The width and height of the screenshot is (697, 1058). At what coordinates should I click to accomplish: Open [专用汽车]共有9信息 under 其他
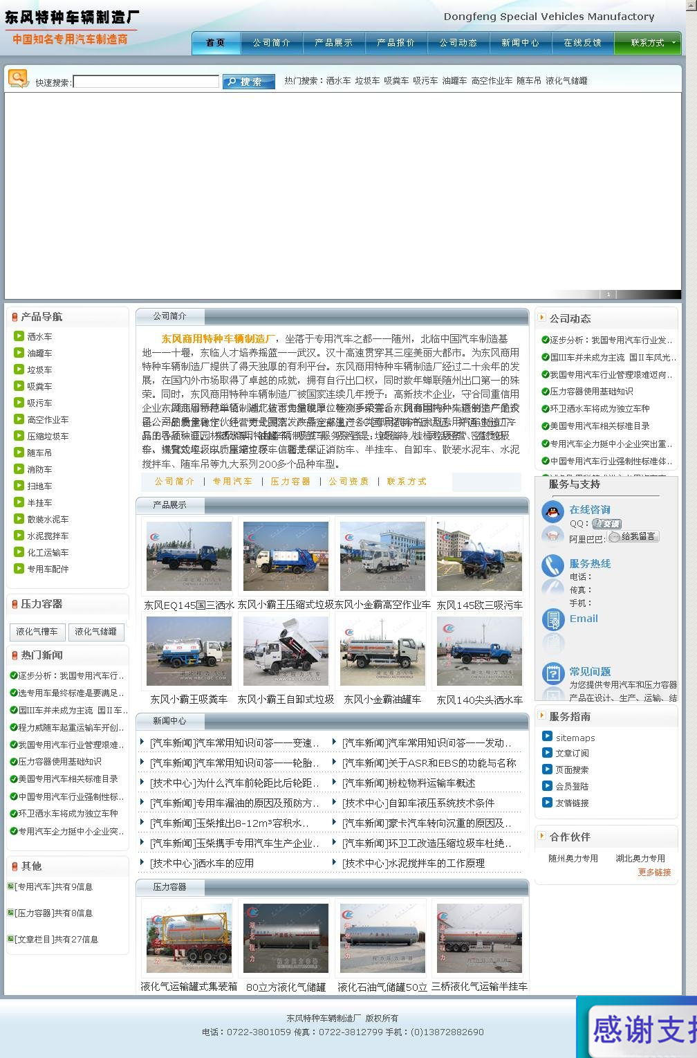tap(53, 887)
